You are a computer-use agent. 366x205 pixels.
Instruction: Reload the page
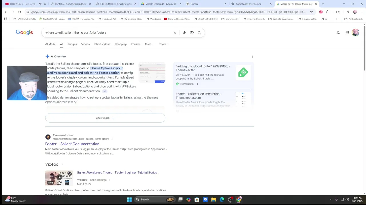pyautogui.click(x=19, y=12)
